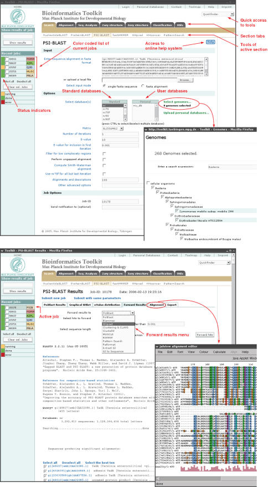Toggle Rickettsiales checkbox in Genomes tree
Viewport: 268px width, 487px height.
[x=168, y=224]
